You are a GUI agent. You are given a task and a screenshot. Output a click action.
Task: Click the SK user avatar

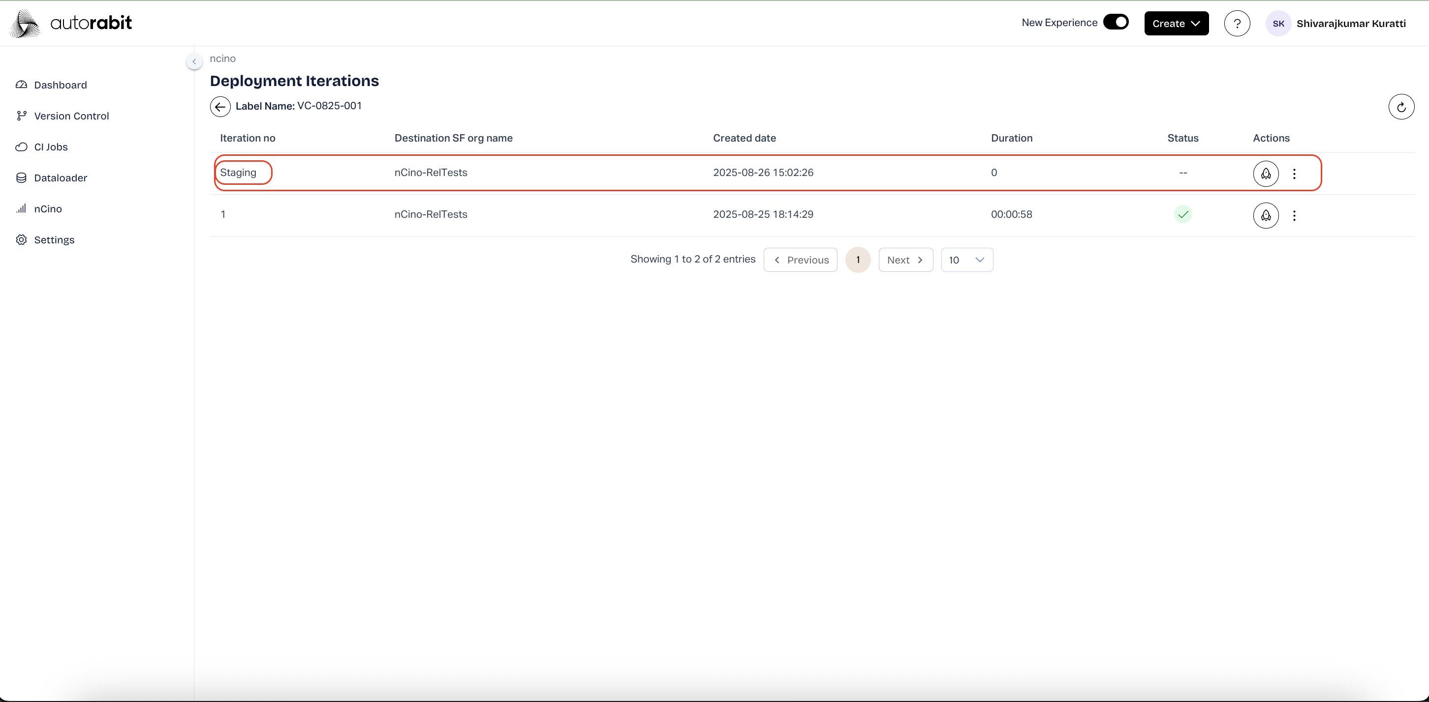[x=1278, y=23]
